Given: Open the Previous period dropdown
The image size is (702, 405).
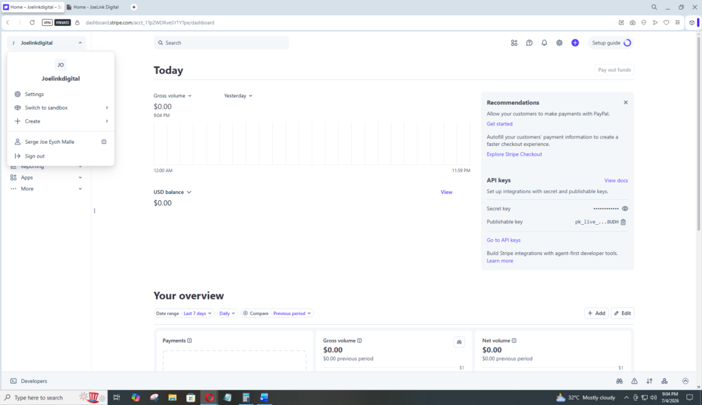Looking at the screenshot, I should pyautogui.click(x=292, y=313).
